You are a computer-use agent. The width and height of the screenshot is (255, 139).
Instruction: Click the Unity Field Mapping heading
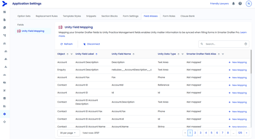pyautogui.click(x=79, y=27)
